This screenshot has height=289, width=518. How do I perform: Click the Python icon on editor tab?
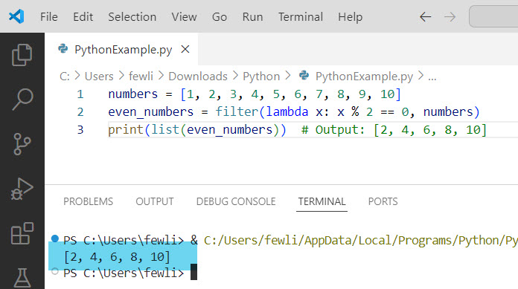(63, 49)
